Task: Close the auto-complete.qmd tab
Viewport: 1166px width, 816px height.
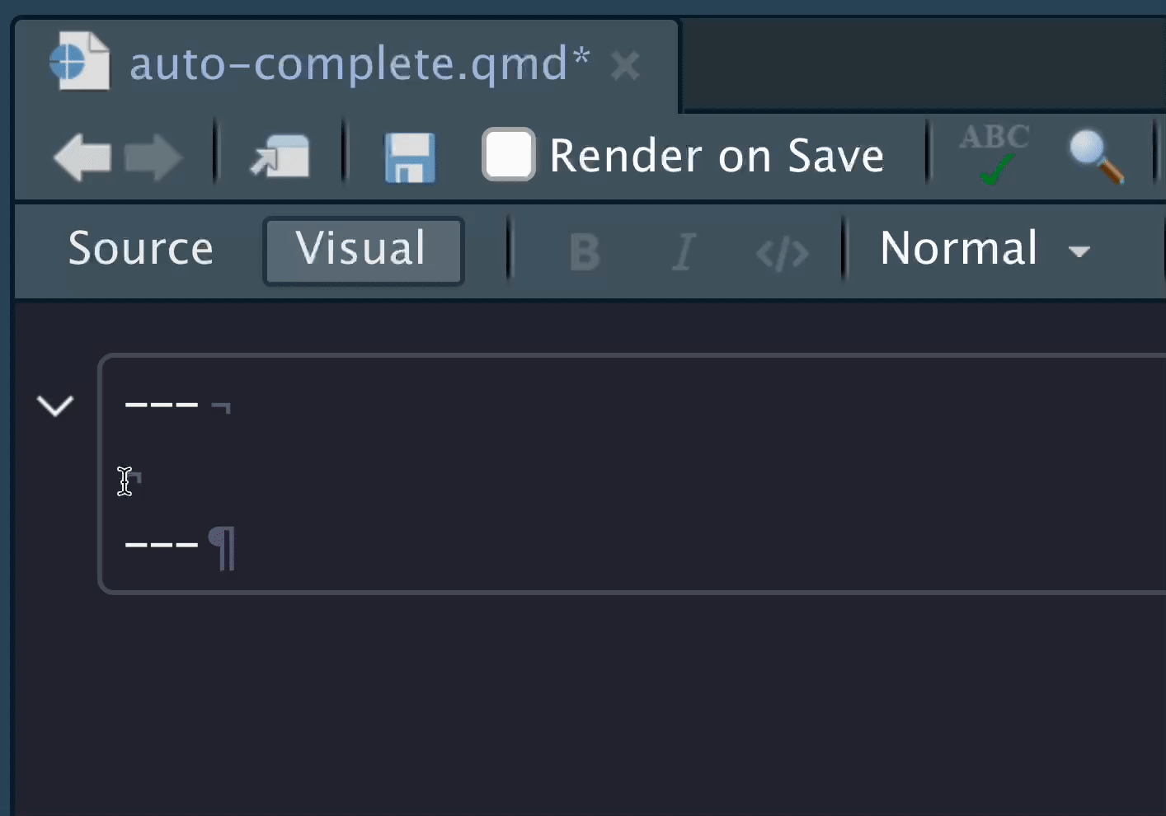Action: coord(625,66)
